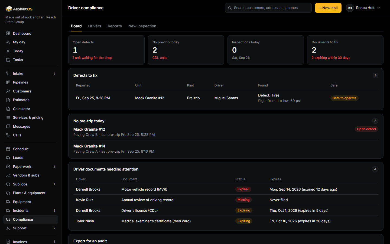Screen dimensions: 390x244
Task: Click the + New call button
Action: [328, 8]
